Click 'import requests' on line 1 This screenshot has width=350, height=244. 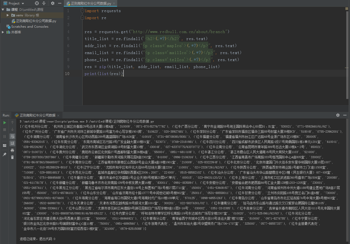point(103,11)
